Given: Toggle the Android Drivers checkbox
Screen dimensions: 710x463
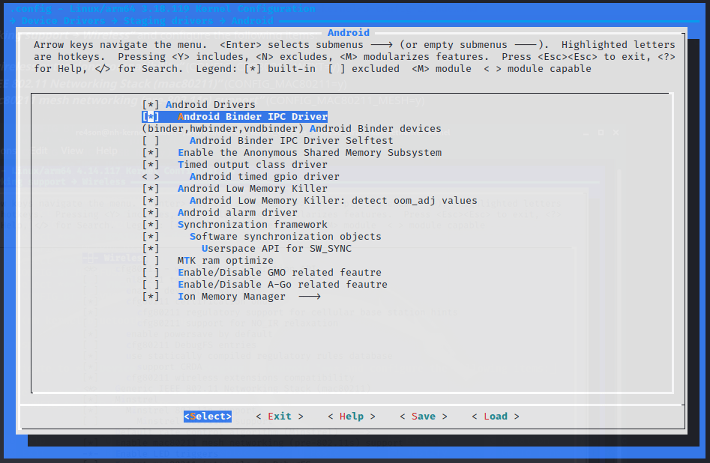Looking at the screenshot, I should pyautogui.click(x=151, y=105).
